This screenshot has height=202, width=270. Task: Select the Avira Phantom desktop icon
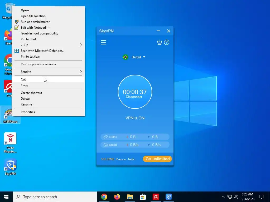(x=10, y=143)
